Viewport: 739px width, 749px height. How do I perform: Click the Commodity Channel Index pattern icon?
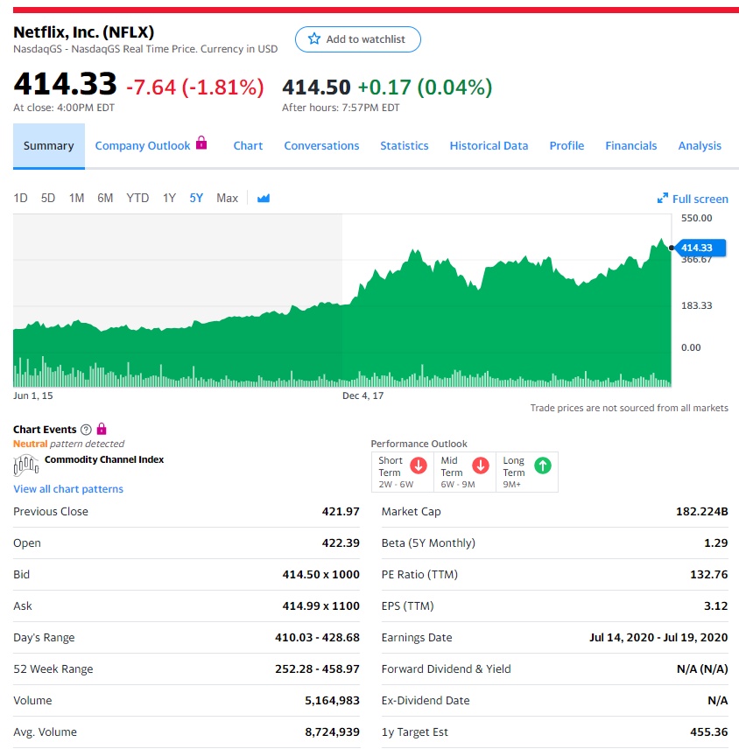point(25,465)
